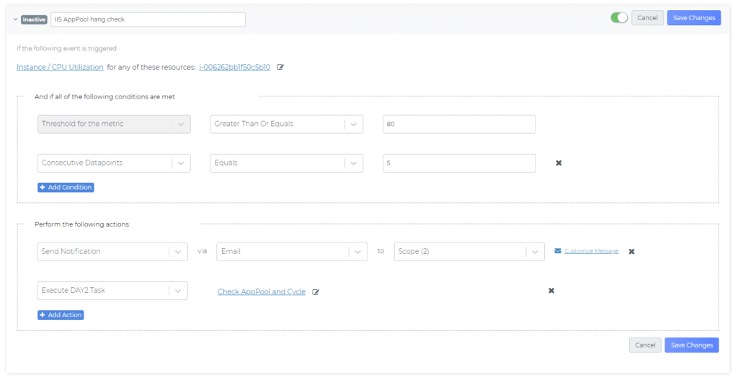
Task: Expand the Consecutive Datapoints dropdown
Action: tap(113, 163)
